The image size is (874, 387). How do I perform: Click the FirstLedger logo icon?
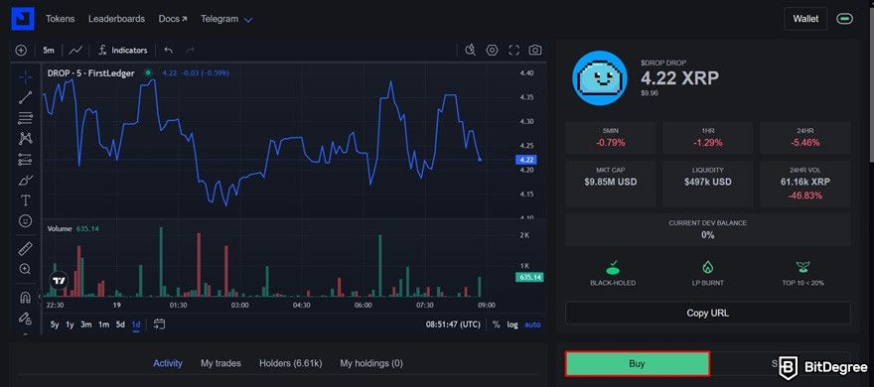tap(22, 19)
